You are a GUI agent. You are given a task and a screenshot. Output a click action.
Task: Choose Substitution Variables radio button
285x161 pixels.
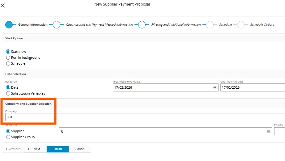8,93
